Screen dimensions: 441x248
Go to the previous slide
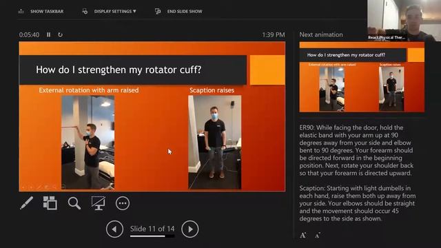pos(114,229)
